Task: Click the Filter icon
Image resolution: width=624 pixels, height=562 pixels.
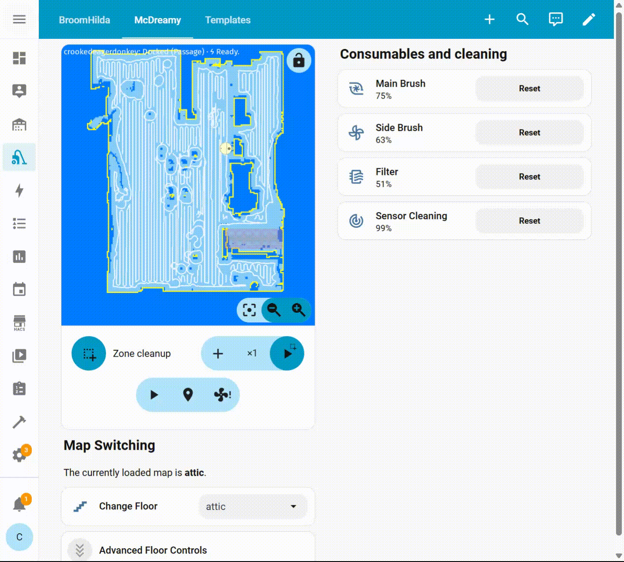Action: coord(356,177)
